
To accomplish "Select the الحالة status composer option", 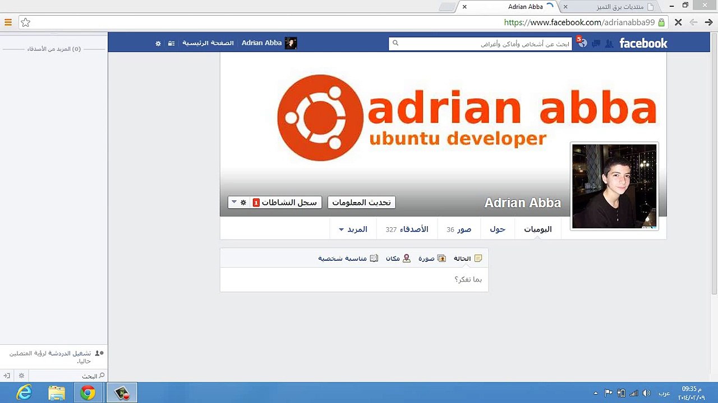I will click(x=468, y=259).
